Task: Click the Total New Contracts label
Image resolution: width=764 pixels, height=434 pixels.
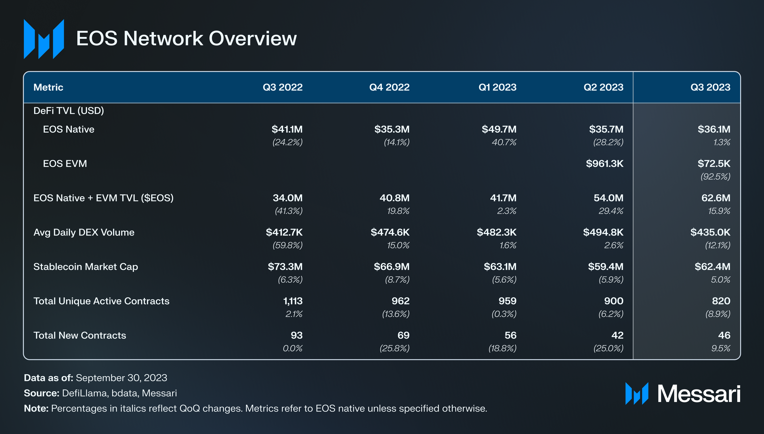Action: click(80, 335)
